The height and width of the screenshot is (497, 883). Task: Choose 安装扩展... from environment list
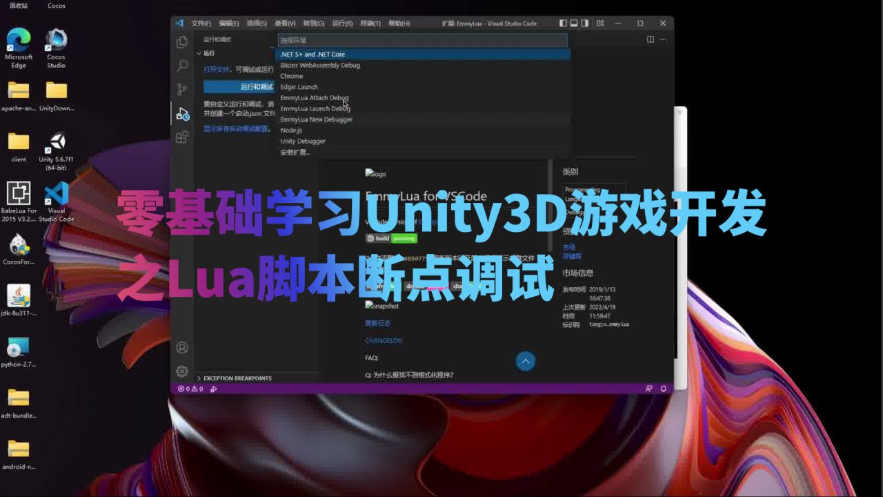(x=423, y=152)
